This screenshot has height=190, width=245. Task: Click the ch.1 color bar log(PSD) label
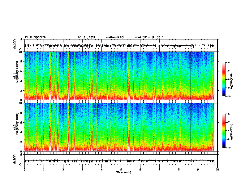(x=232, y=81)
